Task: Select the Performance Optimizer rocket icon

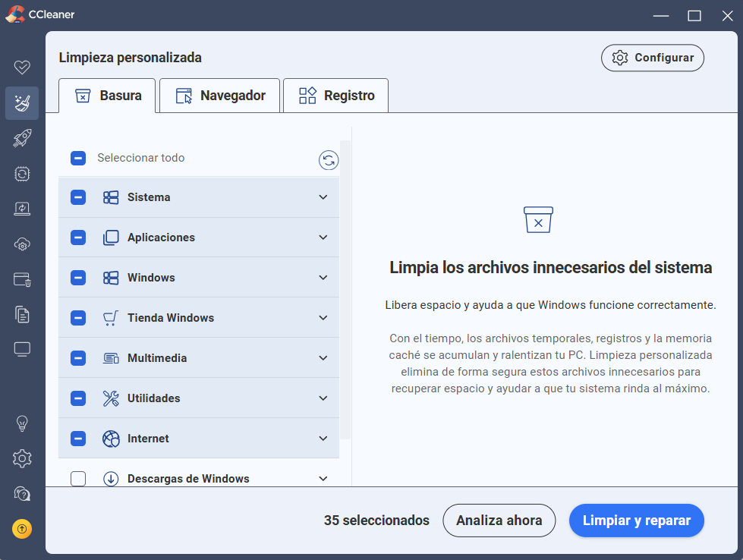Action: pos(22,138)
